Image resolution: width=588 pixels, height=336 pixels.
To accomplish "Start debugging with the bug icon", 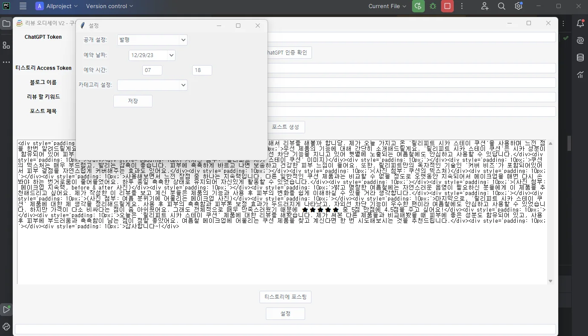I will click(433, 6).
